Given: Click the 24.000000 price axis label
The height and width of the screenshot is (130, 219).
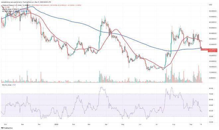Looking at the screenshot, I should (x=213, y=56).
